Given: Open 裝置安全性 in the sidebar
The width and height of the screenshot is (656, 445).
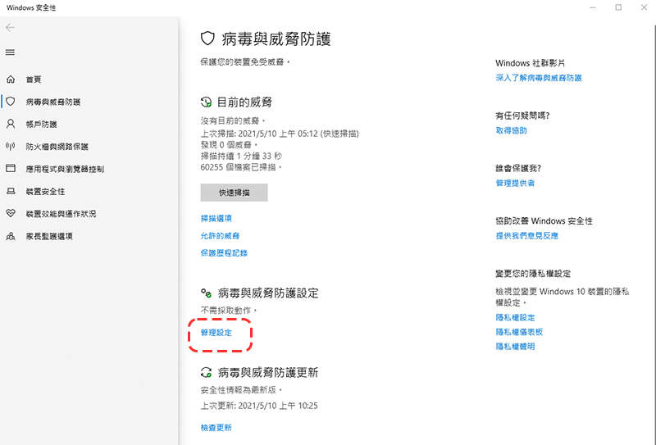Looking at the screenshot, I should (x=45, y=192).
